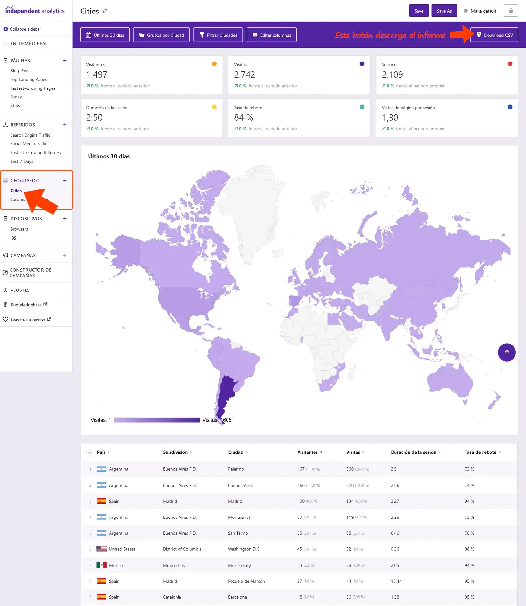Click the Ajustes gear icon
Viewport: 526px width, 606px height.
tap(5, 290)
